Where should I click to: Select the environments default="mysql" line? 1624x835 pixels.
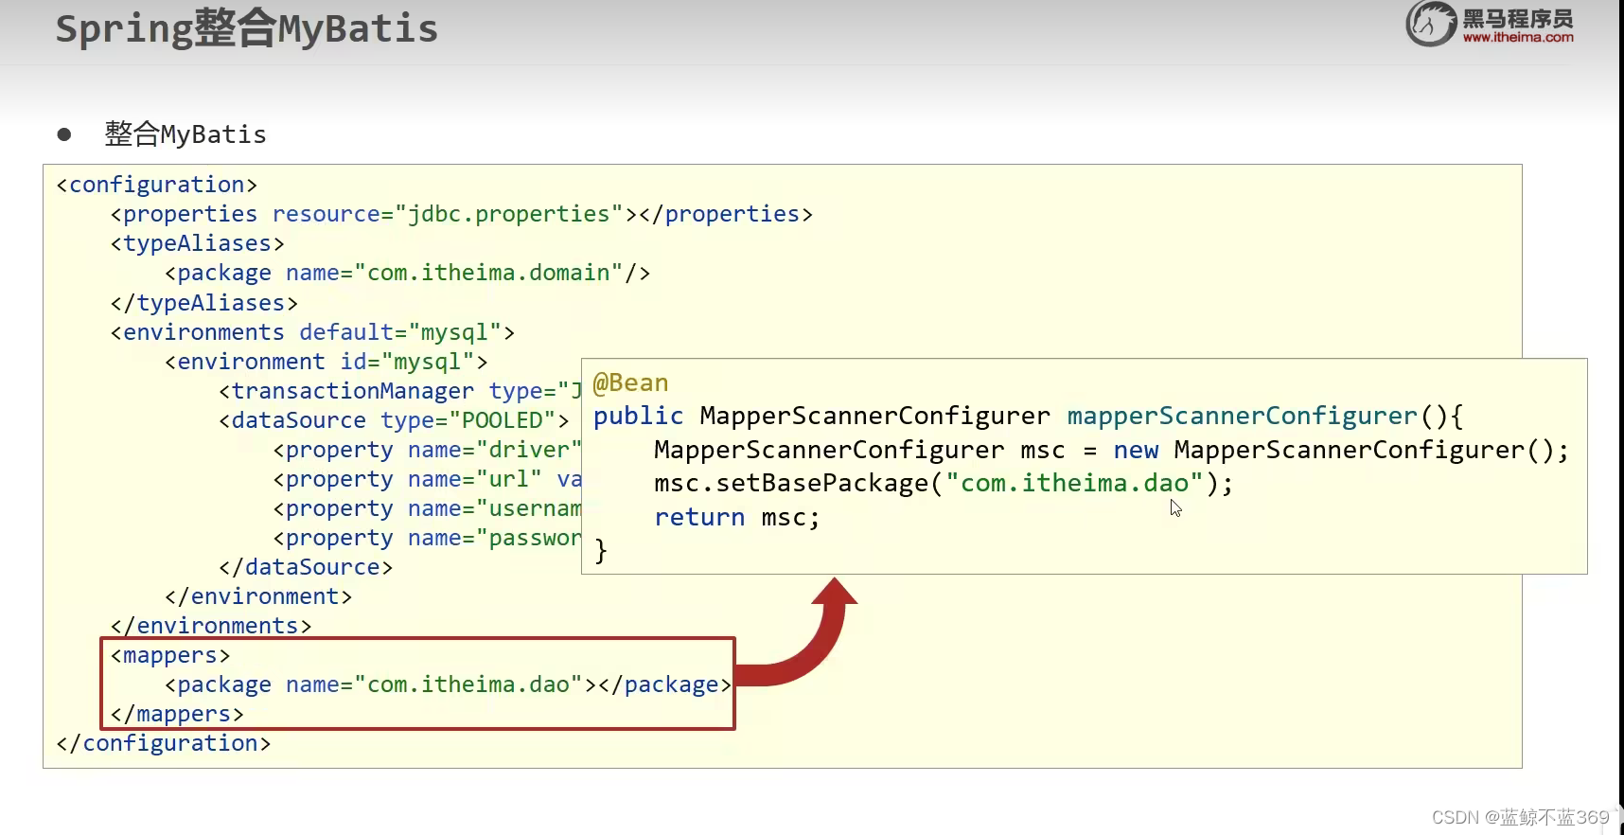pos(313,332)
